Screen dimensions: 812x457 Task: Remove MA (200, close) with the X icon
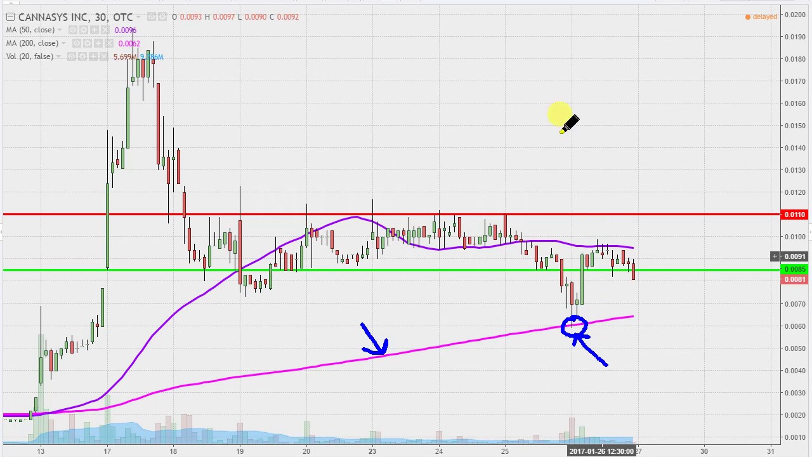point(109,43)
